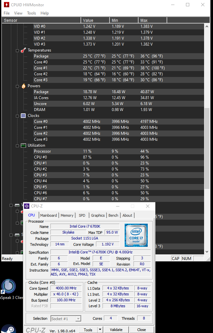This screenshot has height=333, width=213.
Task: Click the 4000.00 MHz core speed value
Action: point(66,288)
